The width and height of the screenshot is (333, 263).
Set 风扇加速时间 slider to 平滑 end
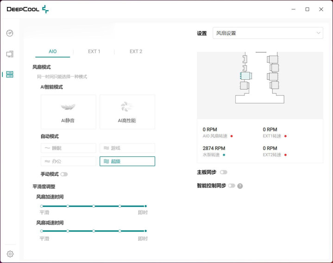tap(42, 206)
